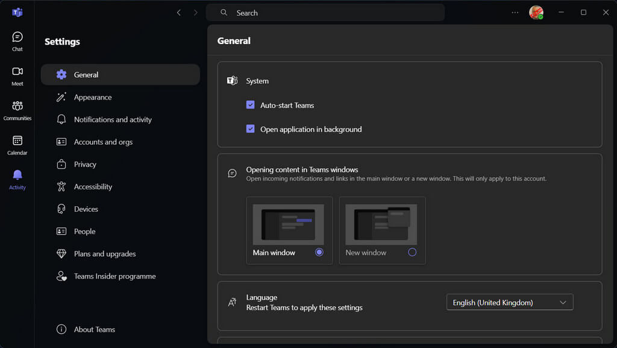Minimize the Teams window

point(561,13)
